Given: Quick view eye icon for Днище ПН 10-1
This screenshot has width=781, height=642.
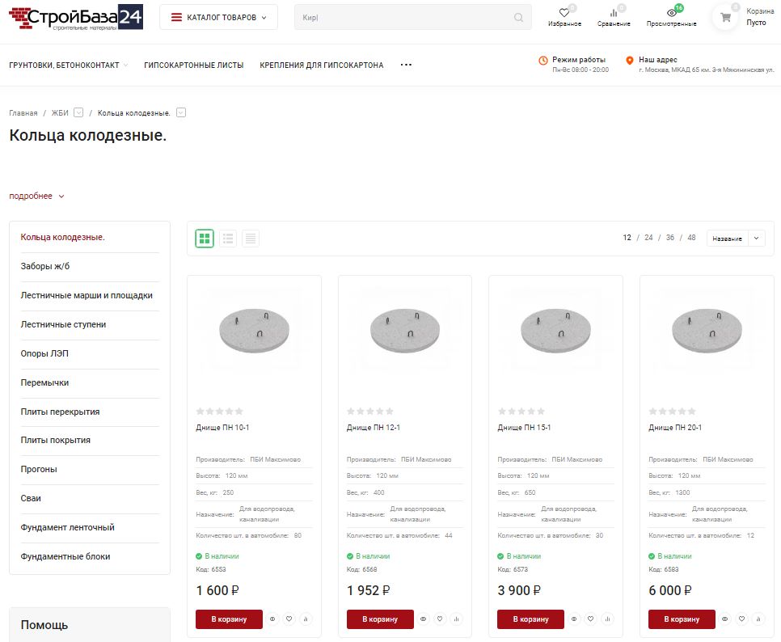Looking at the screenshot, I should point(272,619).
